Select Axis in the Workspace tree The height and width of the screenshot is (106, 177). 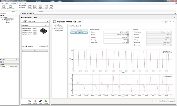(x=8, y=22)
